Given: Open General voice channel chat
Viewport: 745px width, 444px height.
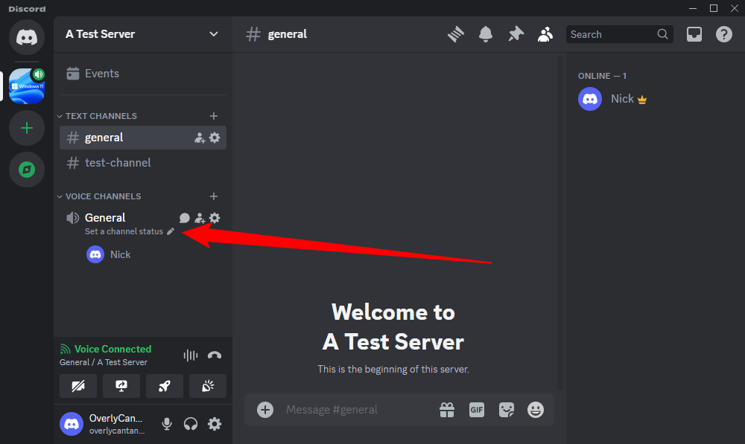Looking at the screenshot, I should (x=184, y=218).
